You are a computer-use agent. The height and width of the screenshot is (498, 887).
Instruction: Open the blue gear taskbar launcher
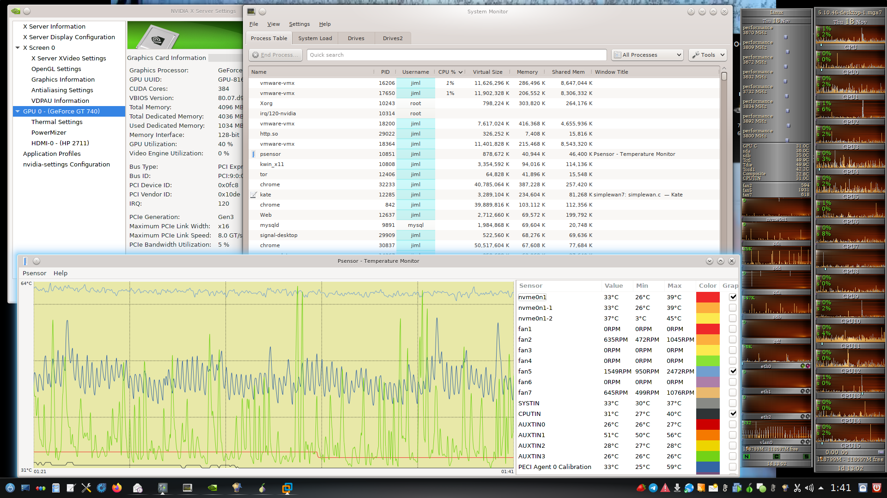click(x=102, y=488)
